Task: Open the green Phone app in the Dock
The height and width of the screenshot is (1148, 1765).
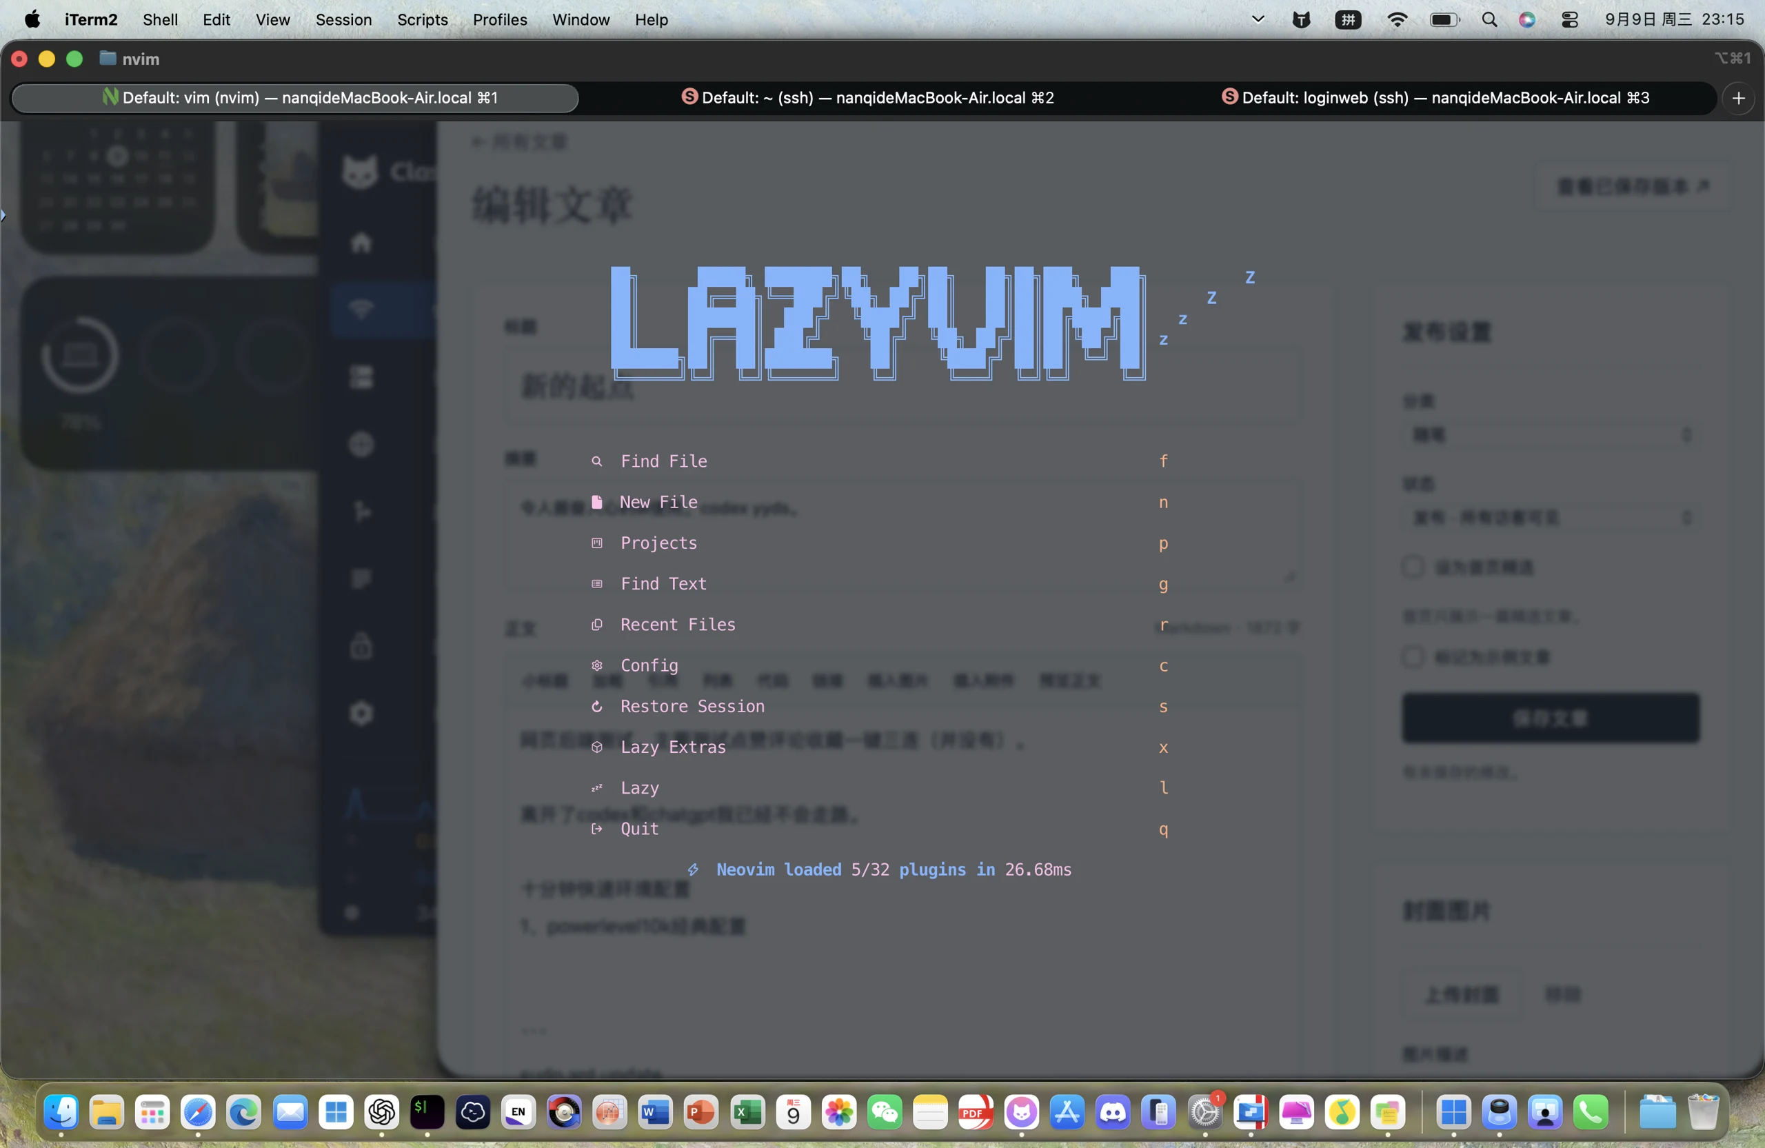Action: pos(1591,1111)
